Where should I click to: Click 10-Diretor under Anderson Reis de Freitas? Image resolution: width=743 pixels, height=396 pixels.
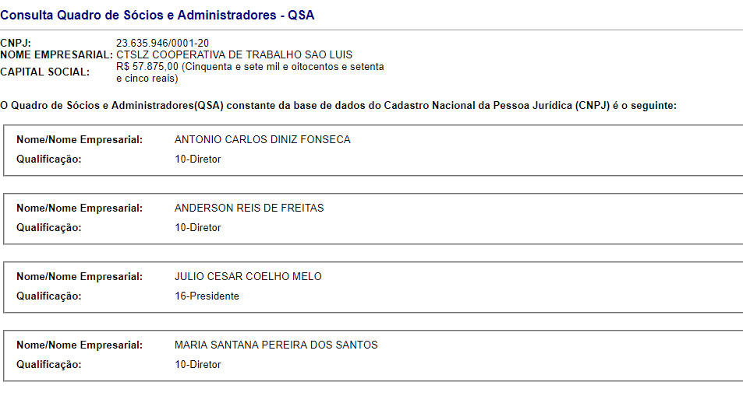tap(198, 228)
